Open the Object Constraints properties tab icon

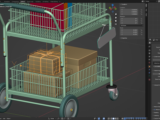point(149,73)
